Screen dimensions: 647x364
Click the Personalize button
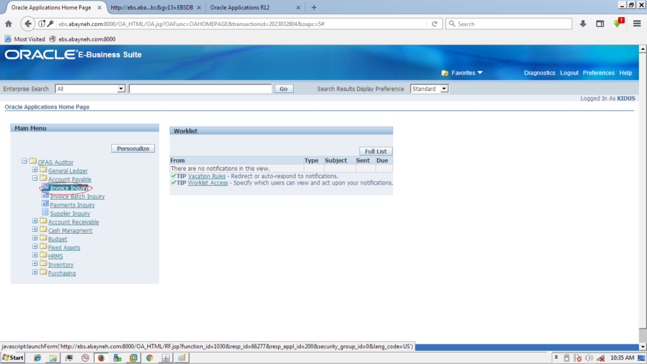pyautogui.click(x=133, y=149)
